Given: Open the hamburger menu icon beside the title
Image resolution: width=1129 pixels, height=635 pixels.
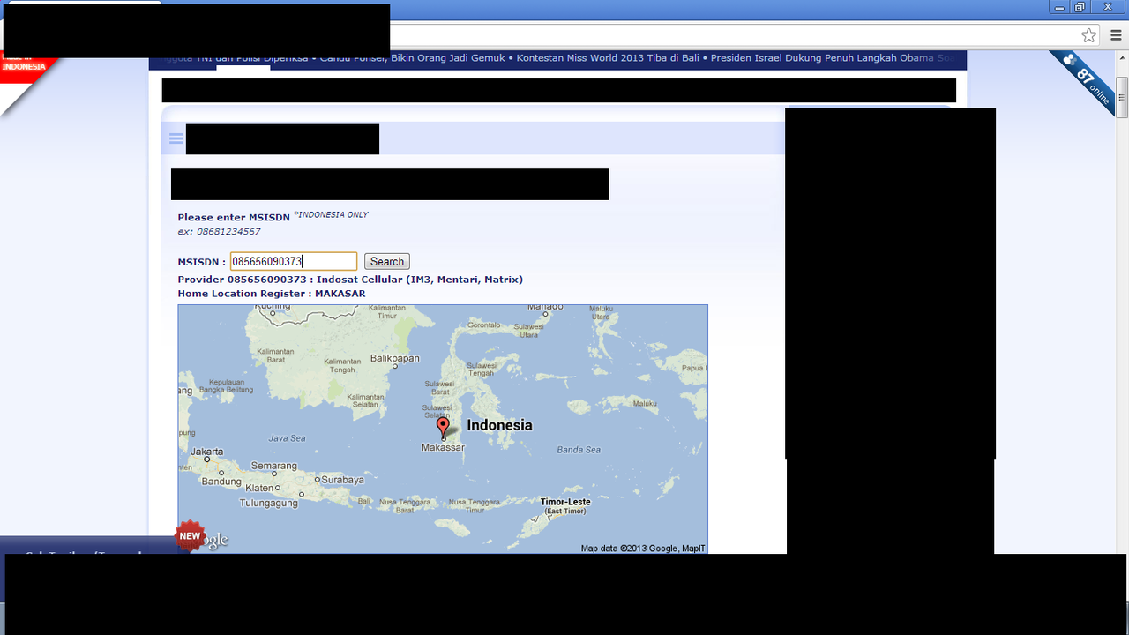Looking at the screenshot, I should [x=176, y=138].
